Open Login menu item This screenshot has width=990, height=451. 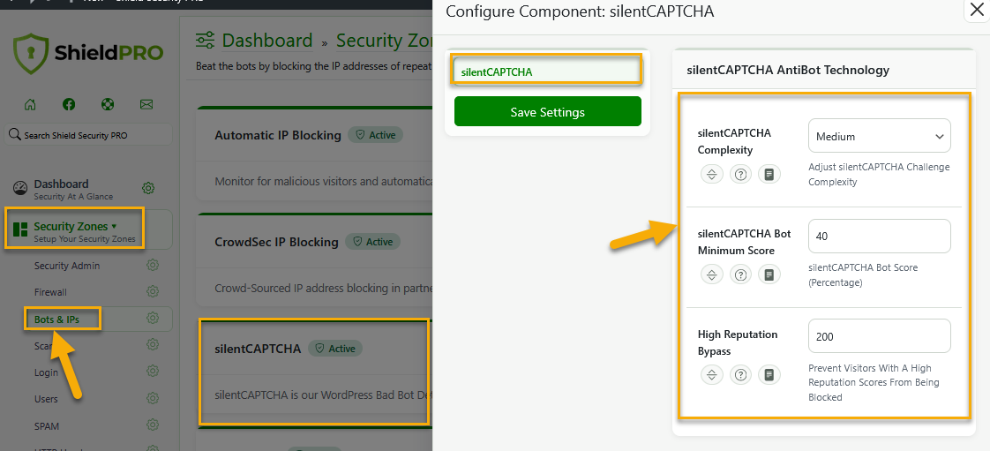(x=46, y=372)
